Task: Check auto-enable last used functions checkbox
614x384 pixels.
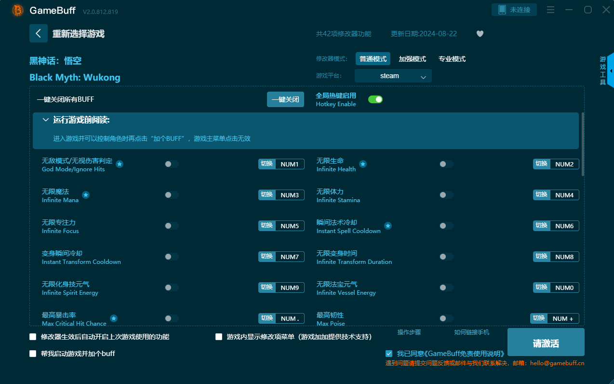Action: [x=33, y=337]
